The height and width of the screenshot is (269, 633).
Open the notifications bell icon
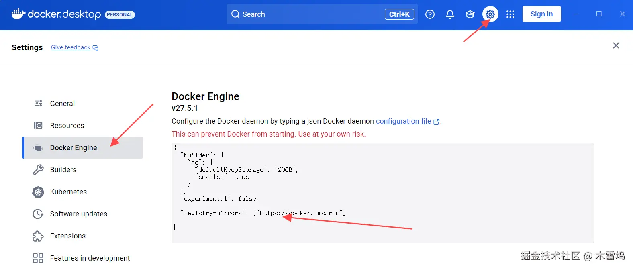pyautogui.click(x=450, y=14)
